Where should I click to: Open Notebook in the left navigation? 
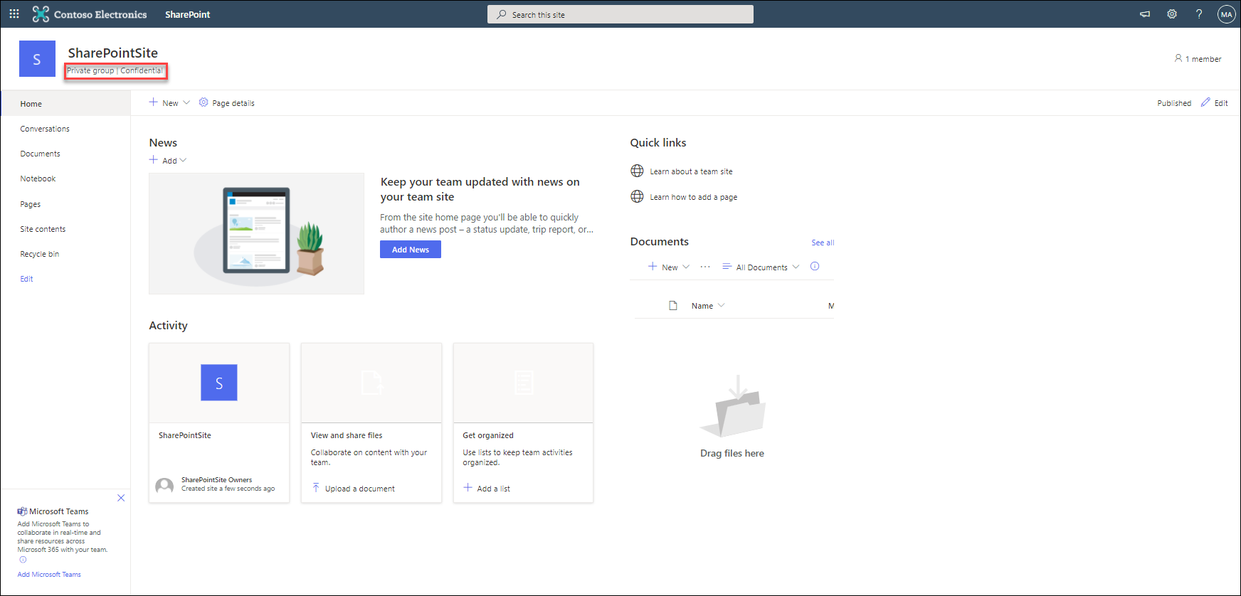pyautogui.click(x=38, y=179)
